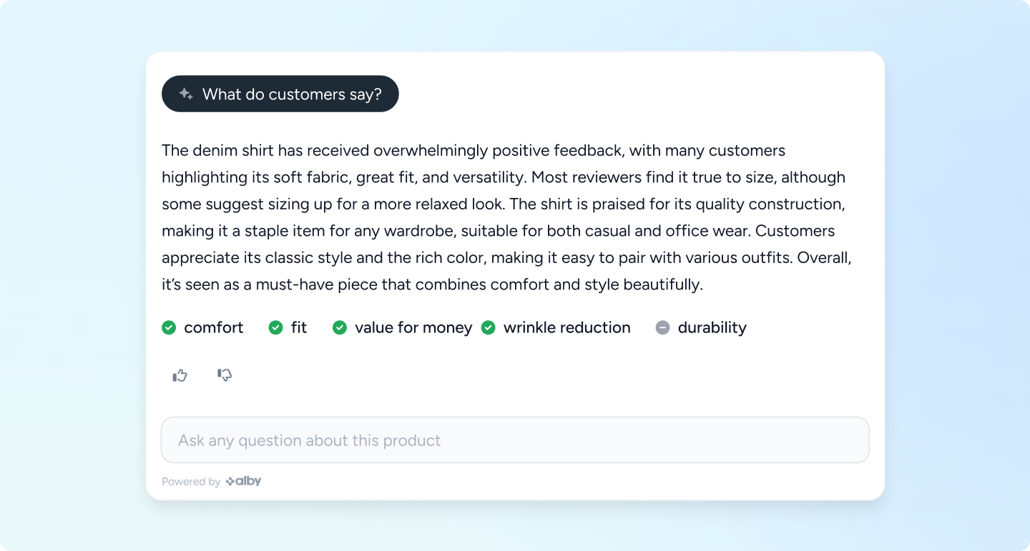This screenshot has height=551, width=1030.
Task: Click the green check icon beside fit
Action: pos(275,327)
